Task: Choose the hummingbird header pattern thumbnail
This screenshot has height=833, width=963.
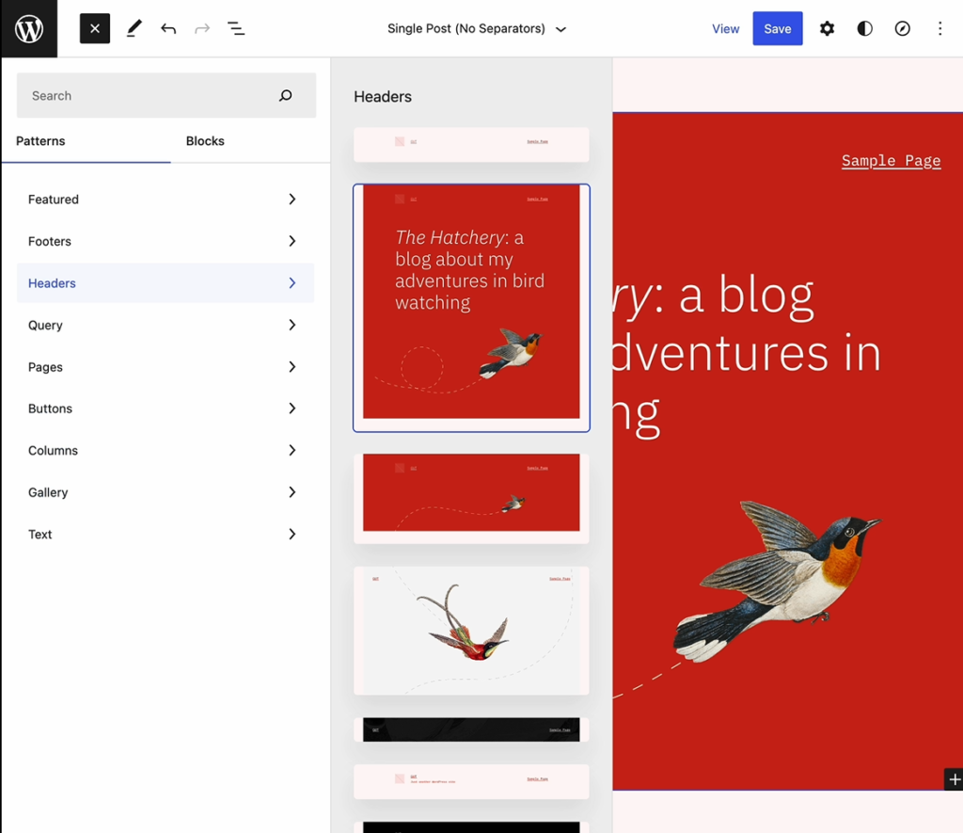Action: pos(471,630)
